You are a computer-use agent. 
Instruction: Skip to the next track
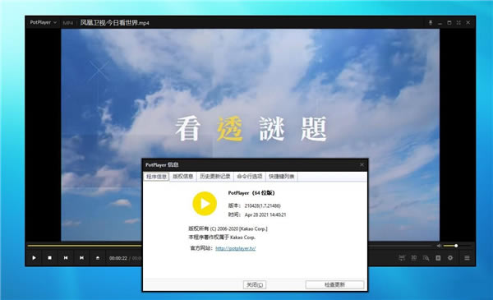[x=81, y=258]
